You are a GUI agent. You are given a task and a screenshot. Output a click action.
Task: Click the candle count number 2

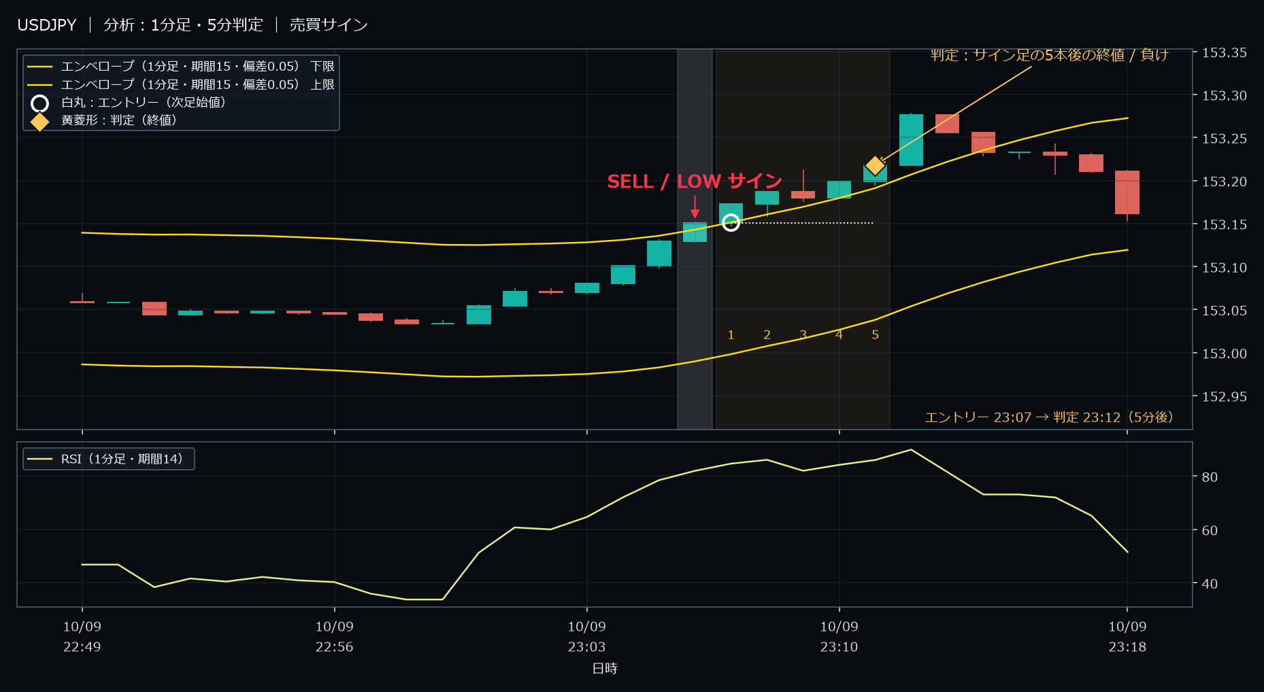[767, 335]
